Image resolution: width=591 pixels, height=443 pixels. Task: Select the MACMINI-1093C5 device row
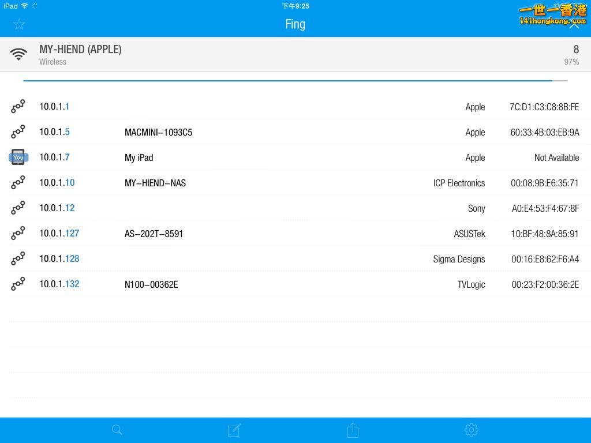158,132
